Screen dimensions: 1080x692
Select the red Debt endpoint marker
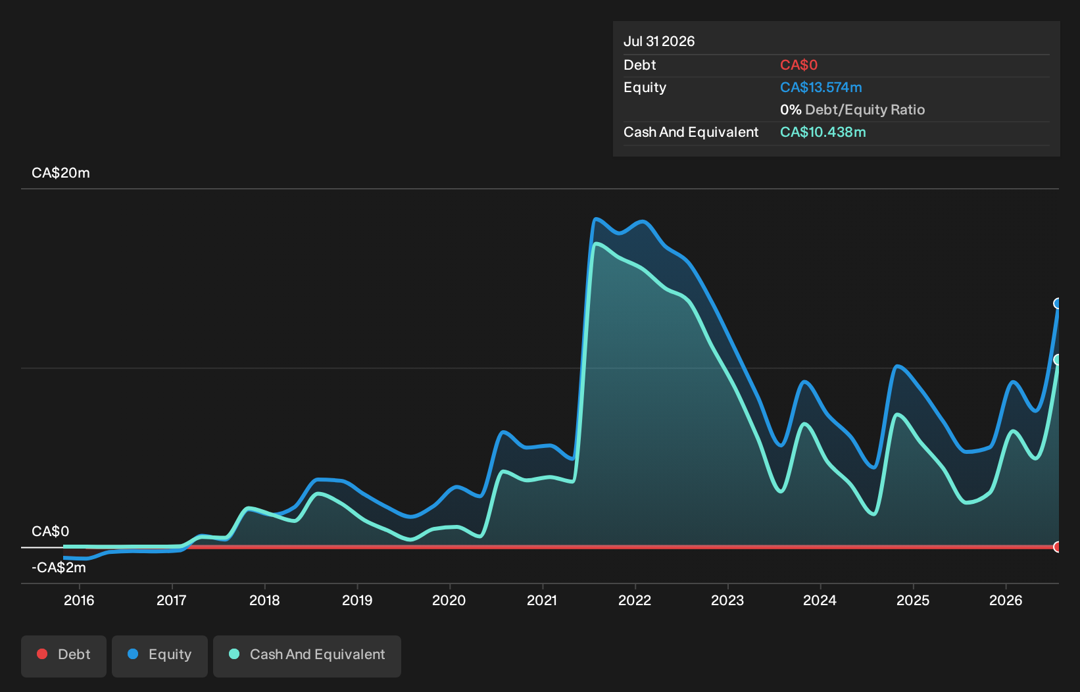click(x=1058, y=547)
